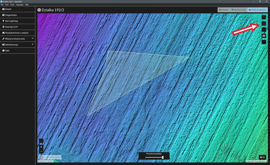Zoom in with the plus icon

41,147
